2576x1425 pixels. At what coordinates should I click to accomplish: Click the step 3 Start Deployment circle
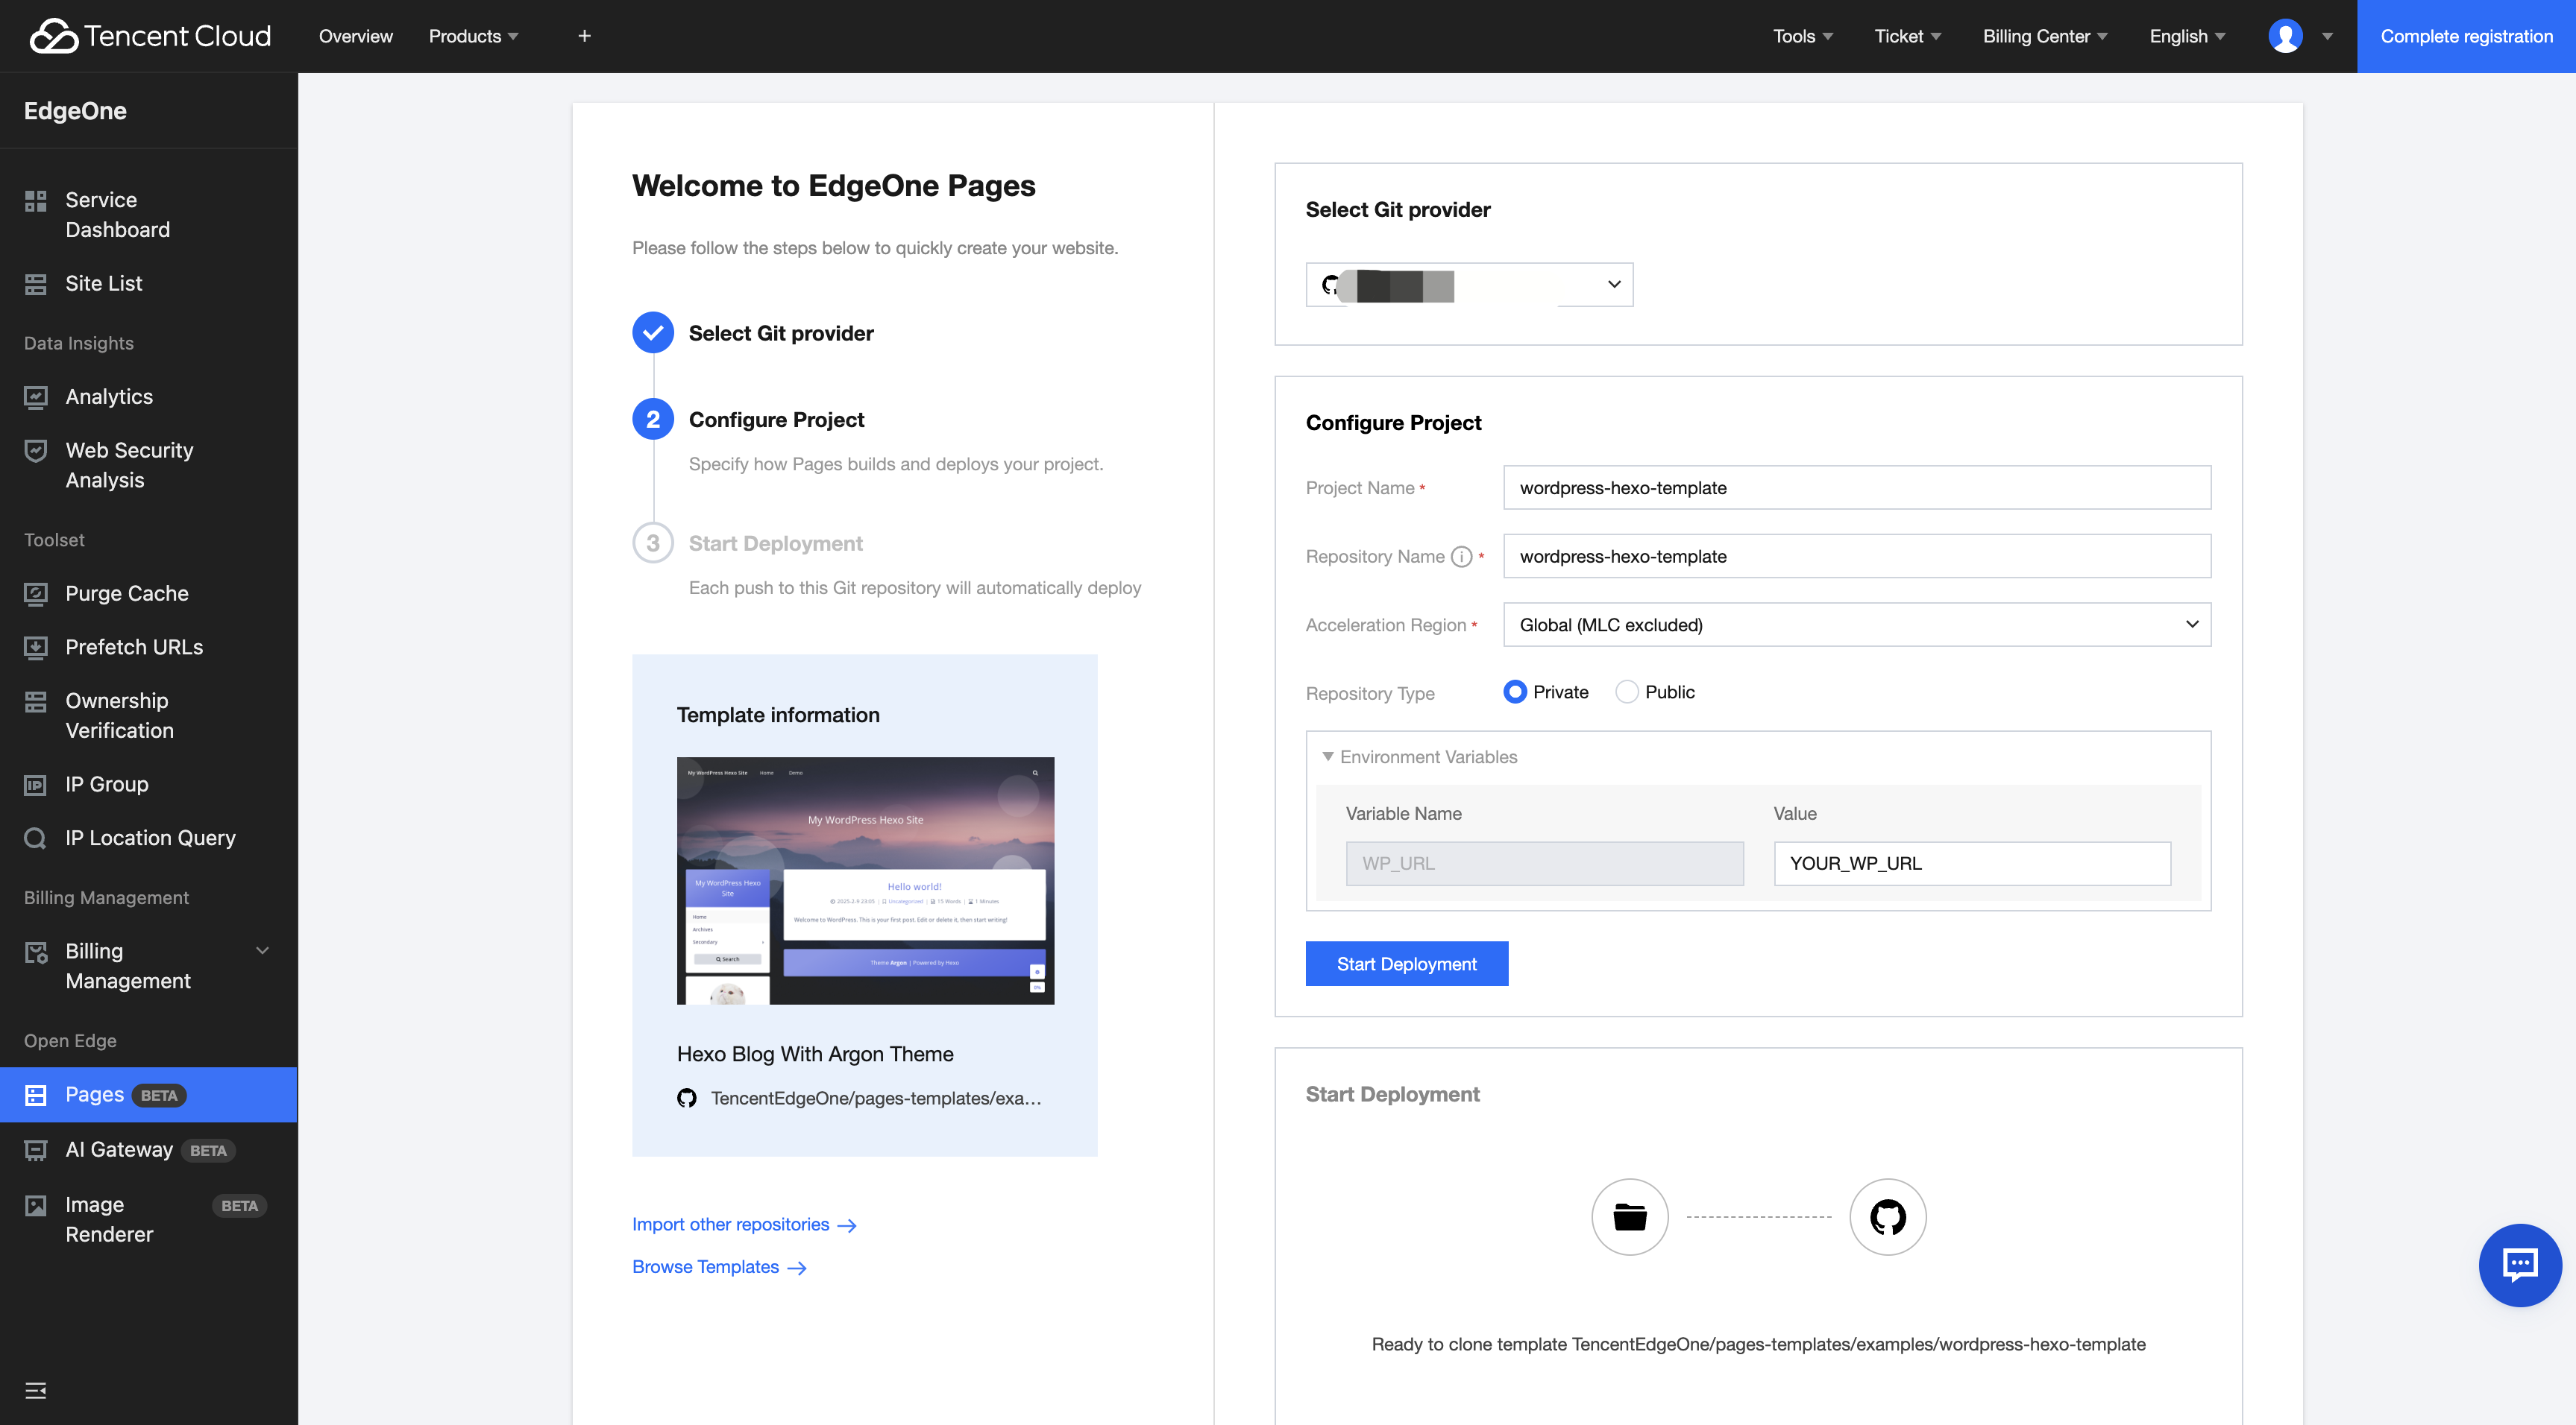(x=653, y=543)
